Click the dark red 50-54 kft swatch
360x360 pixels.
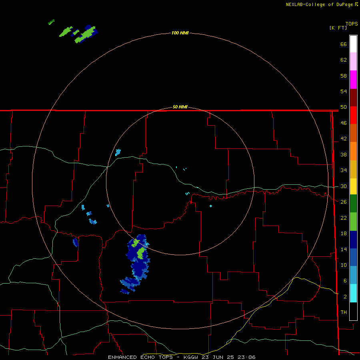point(353,98)
